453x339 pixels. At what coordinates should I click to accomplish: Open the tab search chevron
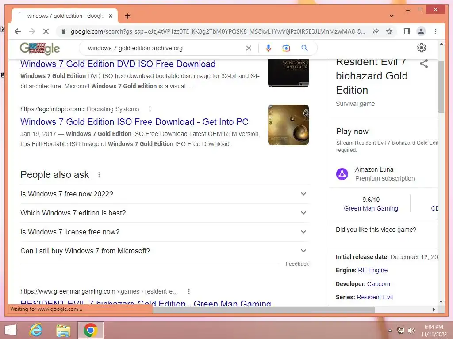(x=391, y=16)
